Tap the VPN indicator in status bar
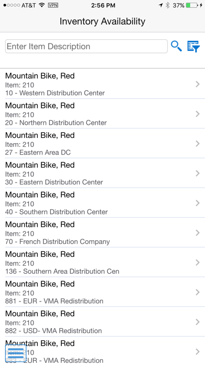Image resolution: width=205 pixels, height=365 pixels. point(53,5)
